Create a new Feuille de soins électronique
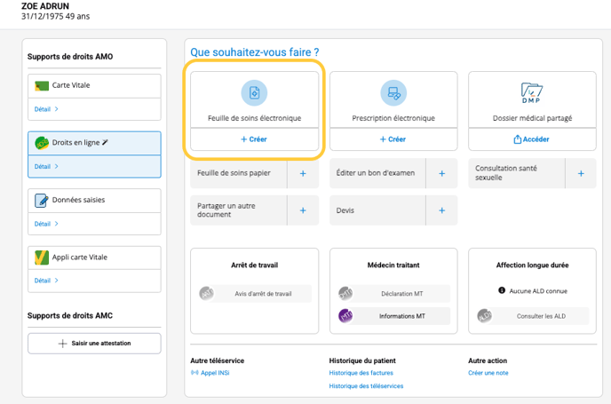611x404 pixels. click(x=254, y=139)
